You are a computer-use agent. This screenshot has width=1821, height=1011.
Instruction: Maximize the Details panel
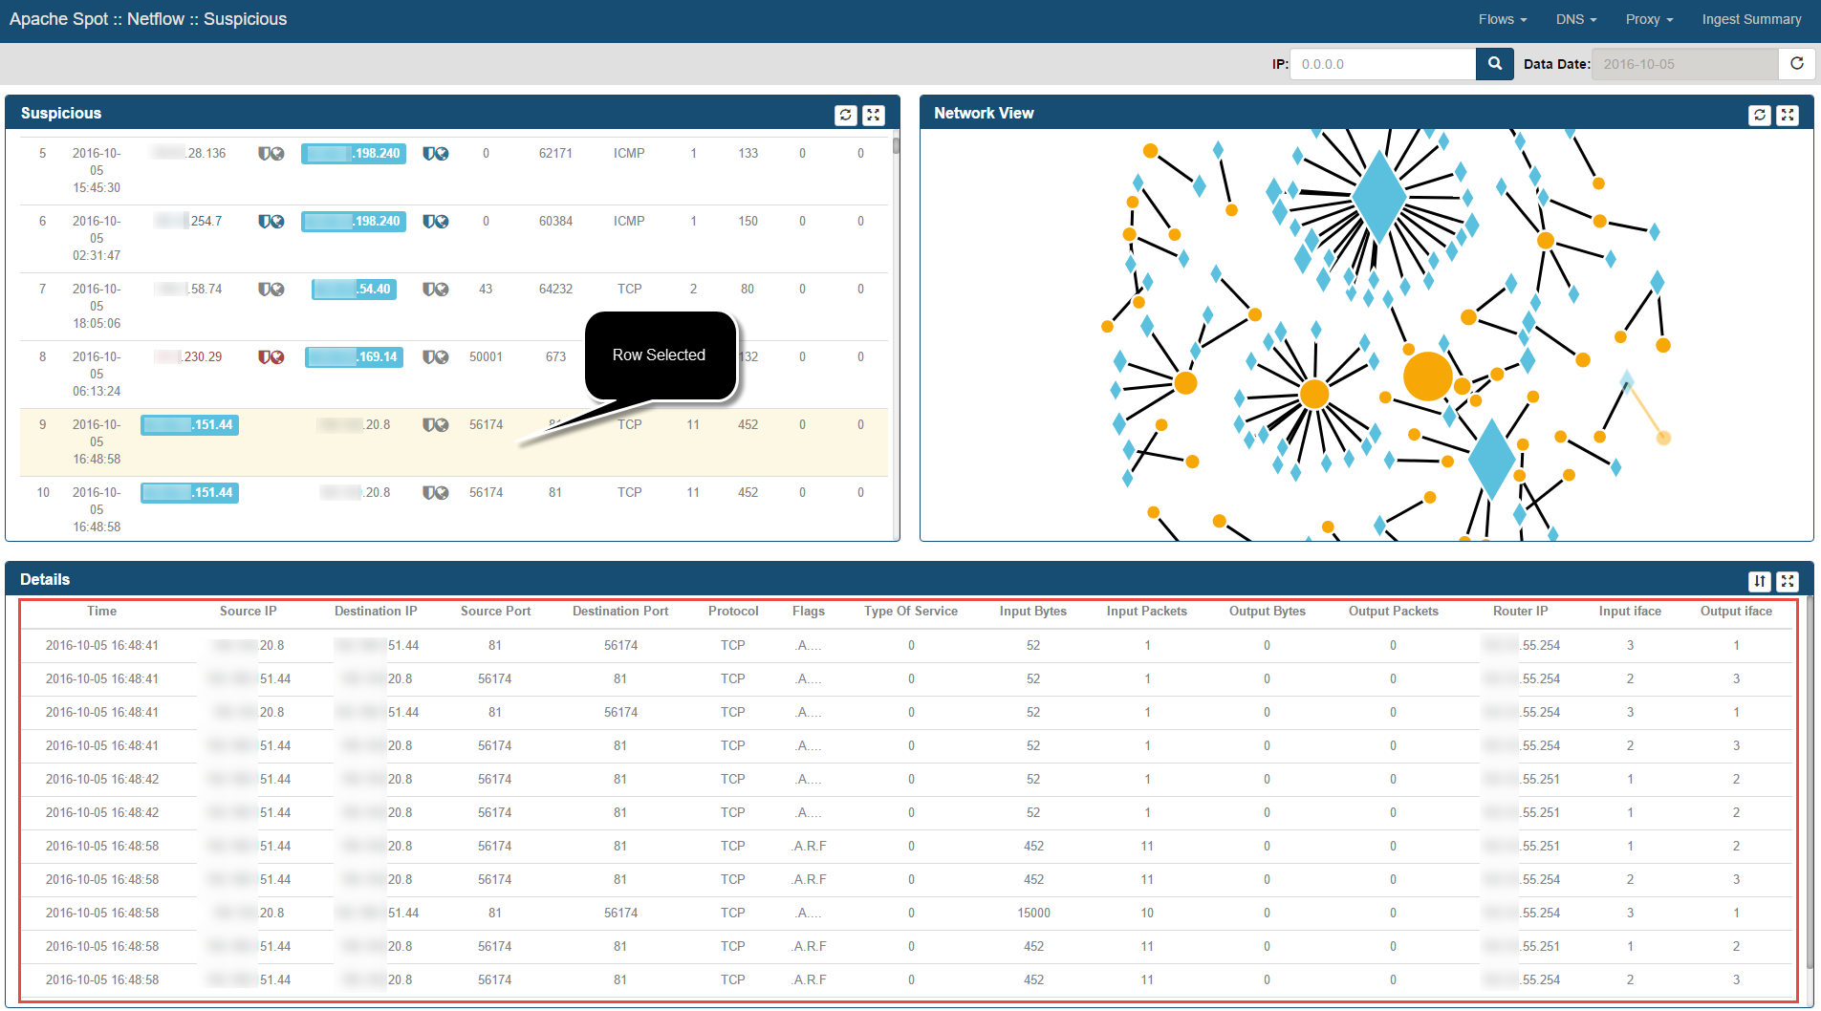[x=1788, y=581]
